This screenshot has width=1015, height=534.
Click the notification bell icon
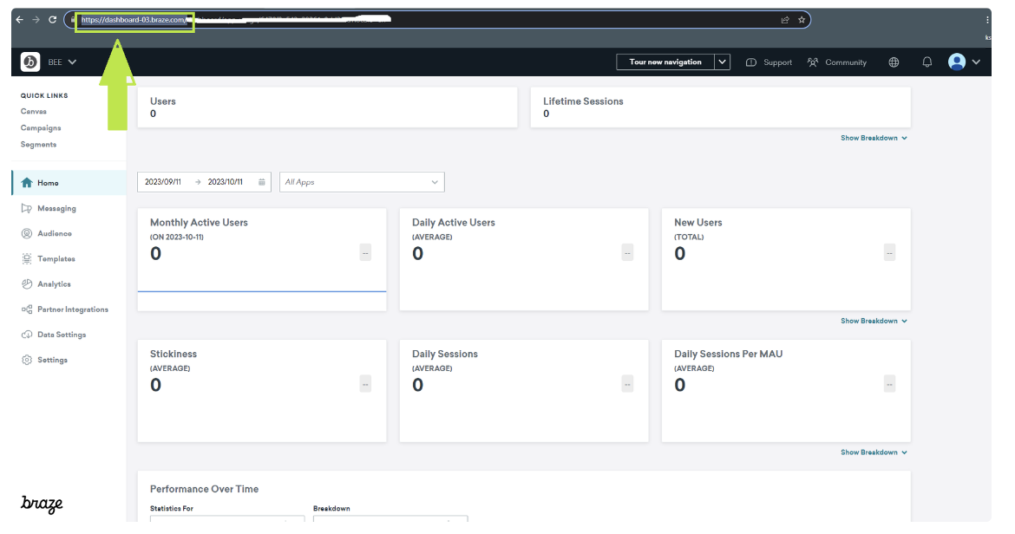pyautogui.click(x=927, y=62)
